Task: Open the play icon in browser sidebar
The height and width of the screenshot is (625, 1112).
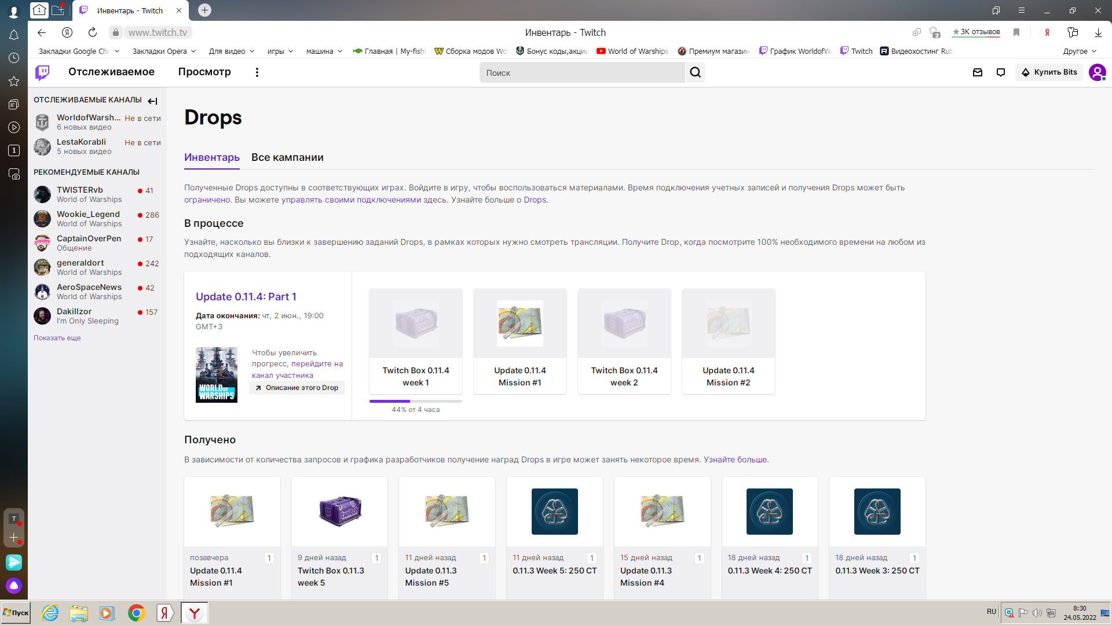Action: [x=14, y=127]
